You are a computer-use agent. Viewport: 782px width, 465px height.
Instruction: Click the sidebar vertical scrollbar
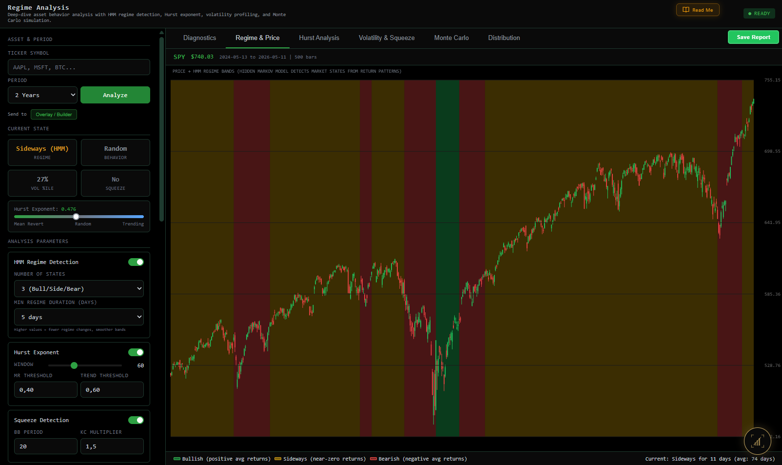coord(161,129)
